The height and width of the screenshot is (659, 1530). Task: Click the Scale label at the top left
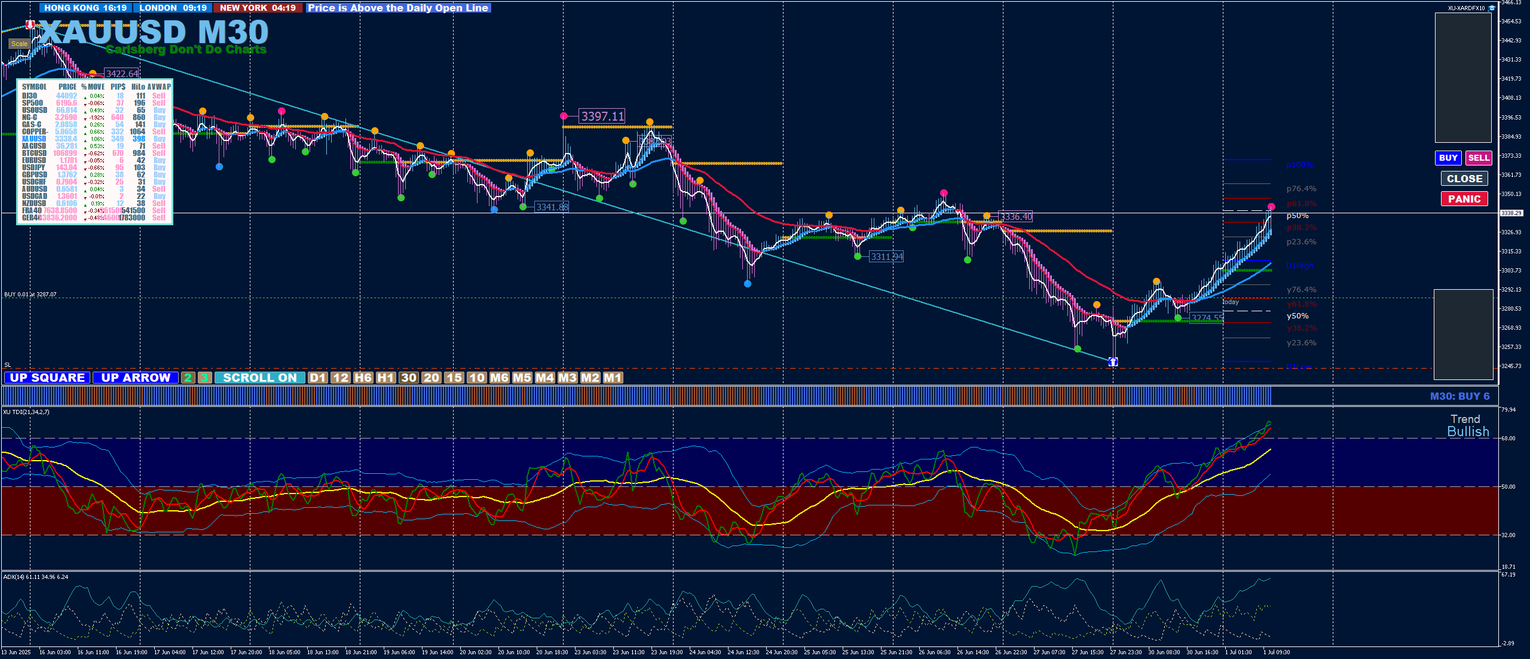point(19,44)
